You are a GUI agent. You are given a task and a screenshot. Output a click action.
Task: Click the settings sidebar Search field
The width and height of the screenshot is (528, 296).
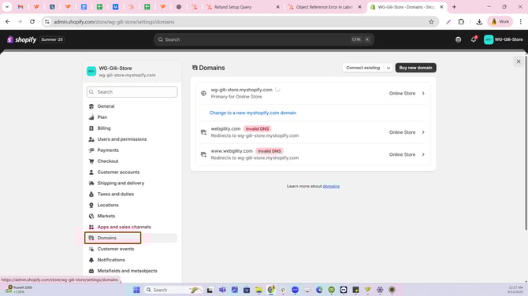coord(132,92)
